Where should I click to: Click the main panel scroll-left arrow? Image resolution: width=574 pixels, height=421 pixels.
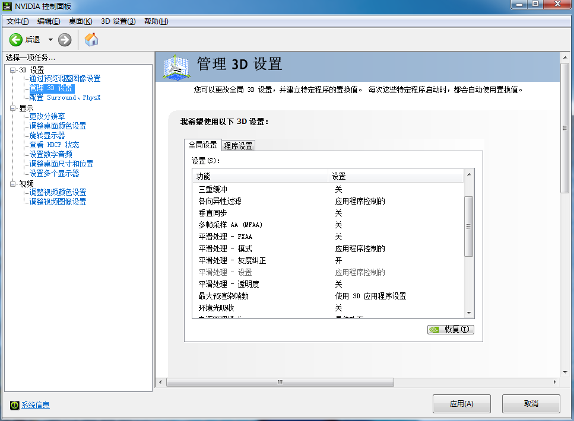click(160, 382)
